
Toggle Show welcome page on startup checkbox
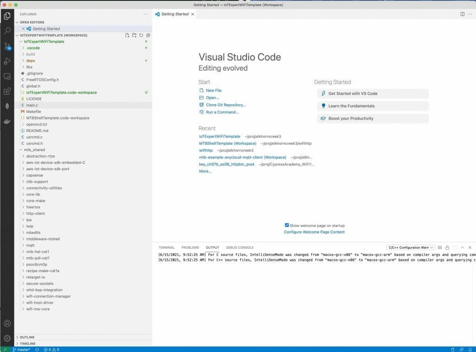pyautogui.click(x=286, y=225)
